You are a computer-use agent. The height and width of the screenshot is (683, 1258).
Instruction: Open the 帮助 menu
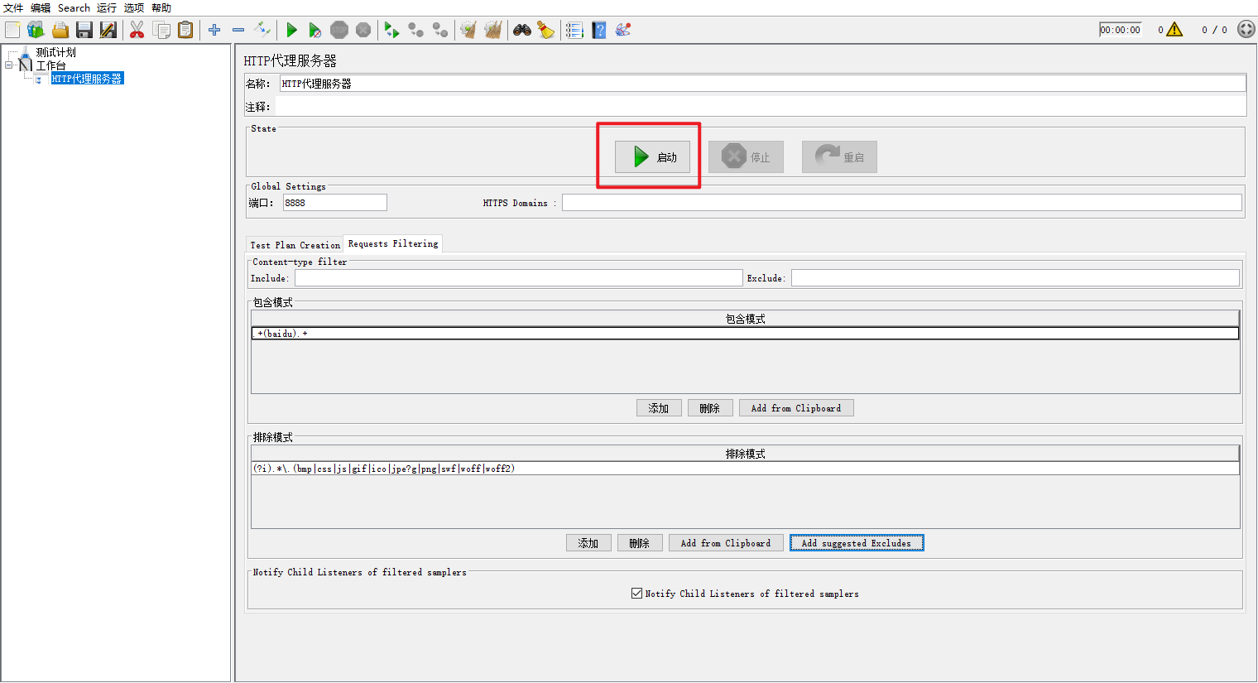click(x=161, y=7)
